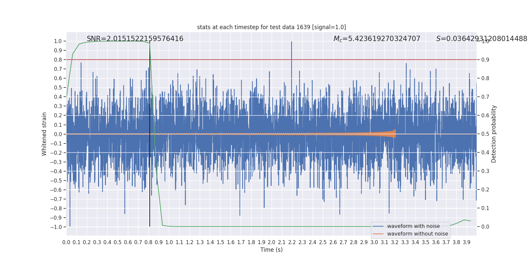530x265 pixels.
Task: Select Whitened strain tick label 0.8
Action: tap(58, 60)
